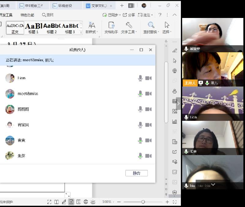Click the 分享 share button
The height and width of the screenshot is (207, 245).
click(x=129, y=15)
